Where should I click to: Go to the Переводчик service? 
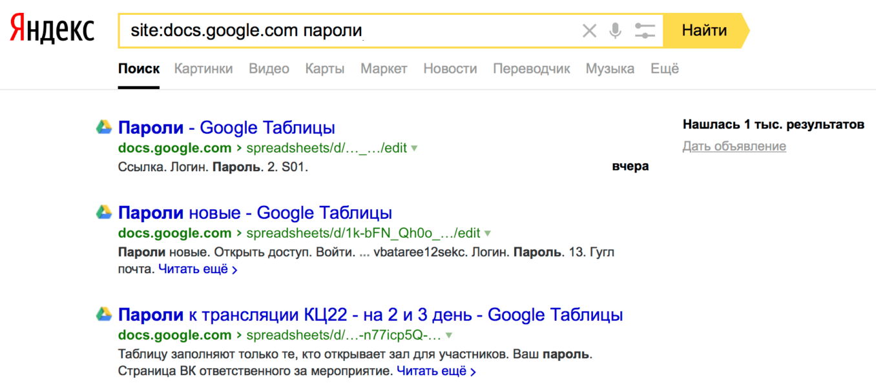coord(531,68)
